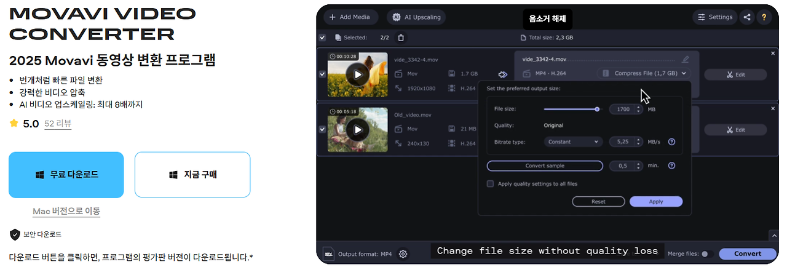
Task: Click Add Media in the toolbar
Action: [350, 17]
